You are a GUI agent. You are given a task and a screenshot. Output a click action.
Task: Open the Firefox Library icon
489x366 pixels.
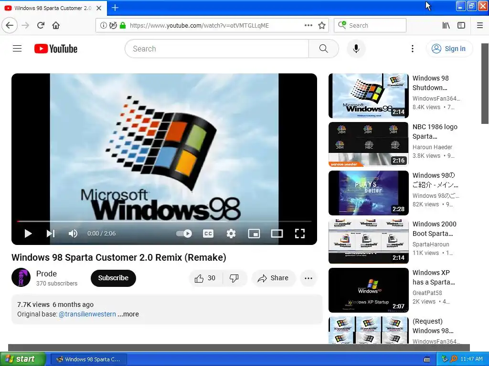point(446,25)
